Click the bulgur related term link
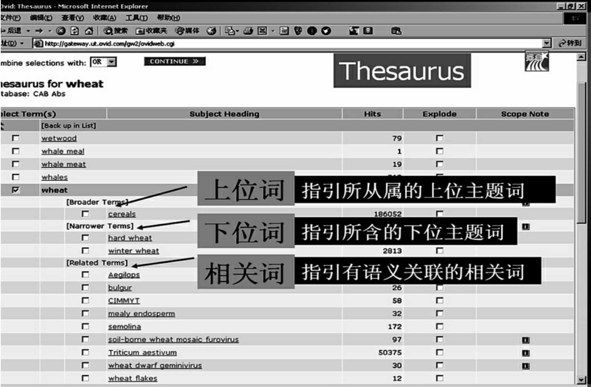 [120, 288]
